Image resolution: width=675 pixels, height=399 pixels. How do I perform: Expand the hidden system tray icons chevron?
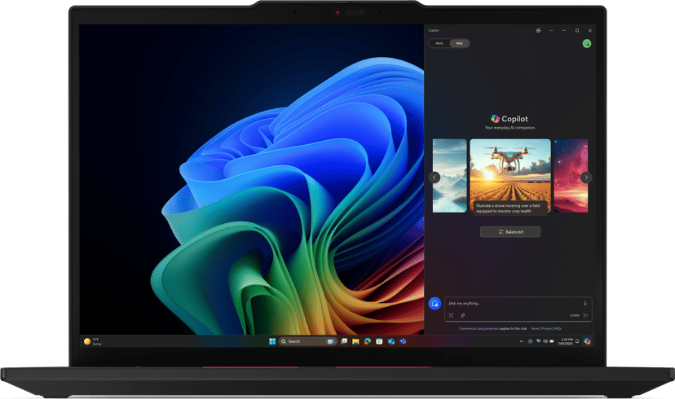pyautogui.click(x=521, y=341)
